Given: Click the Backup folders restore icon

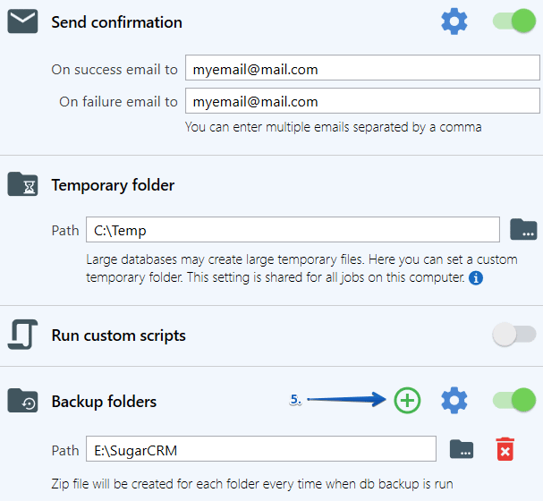Looking at the screenshot, I should click(22, 401).
